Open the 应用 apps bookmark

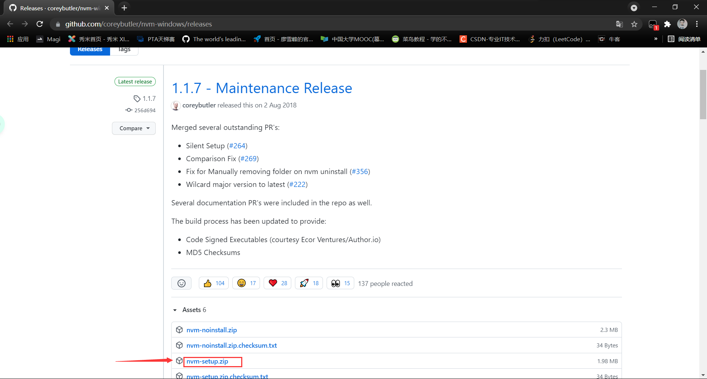pyautogui.click(x=18, y=39)
